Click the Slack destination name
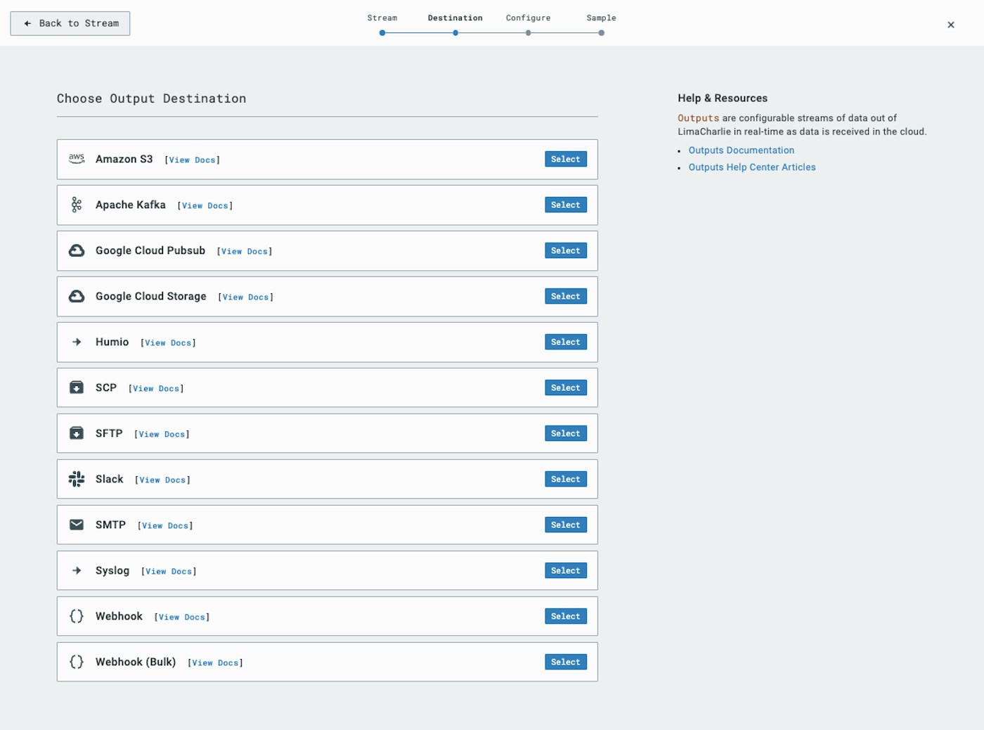The width and height of the screenshot is (984, 730). (110, 479)
